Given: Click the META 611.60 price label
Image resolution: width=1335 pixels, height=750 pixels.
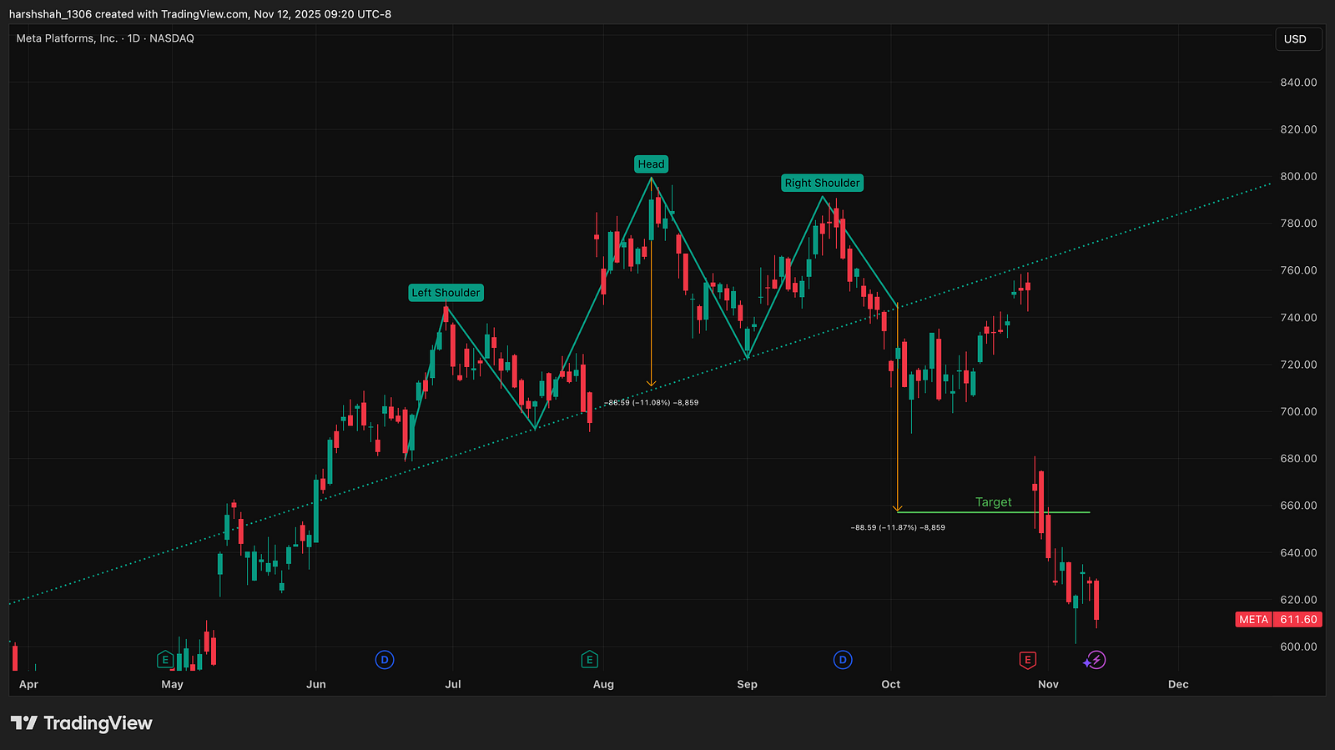Looking at the screenshot, I should (1278, 619).
